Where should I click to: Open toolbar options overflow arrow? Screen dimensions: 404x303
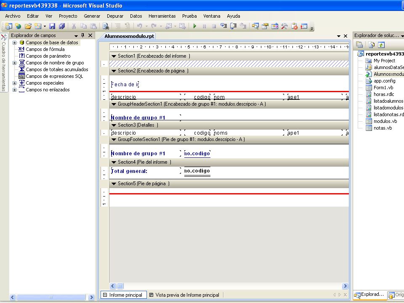point(312,28)
